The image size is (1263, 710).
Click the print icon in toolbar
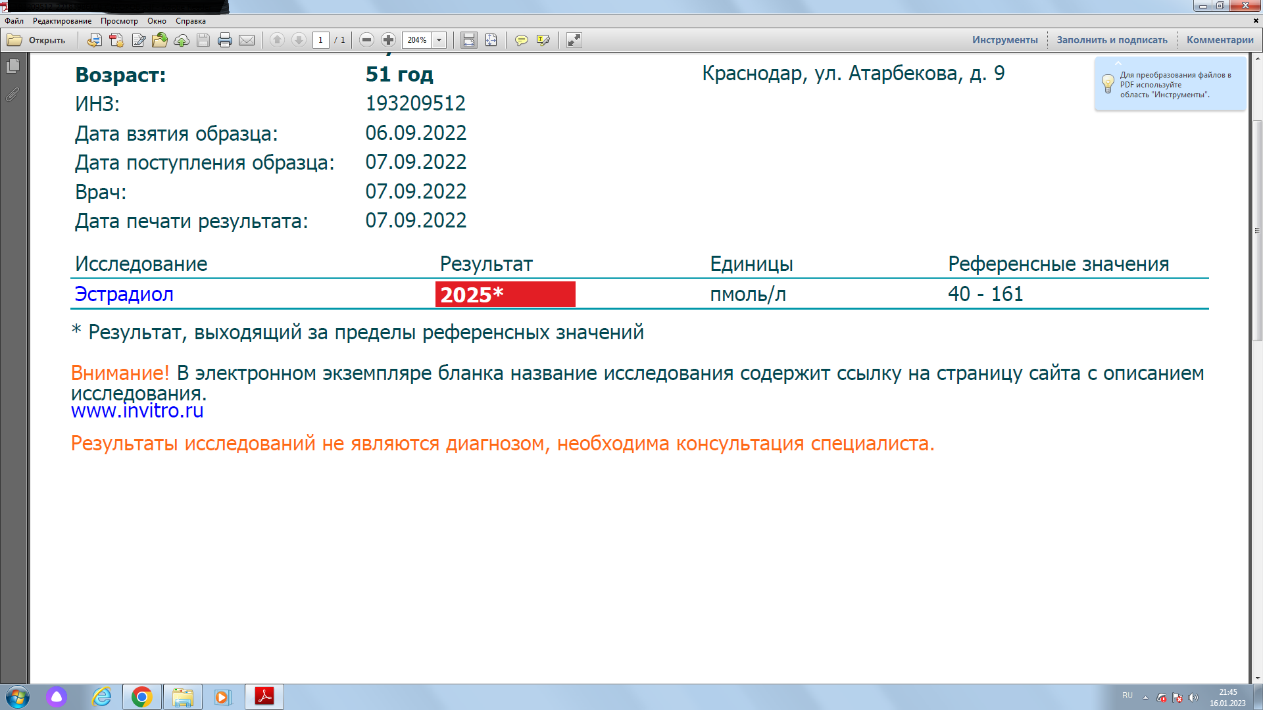pyautogui.click(x=224, y=40)
